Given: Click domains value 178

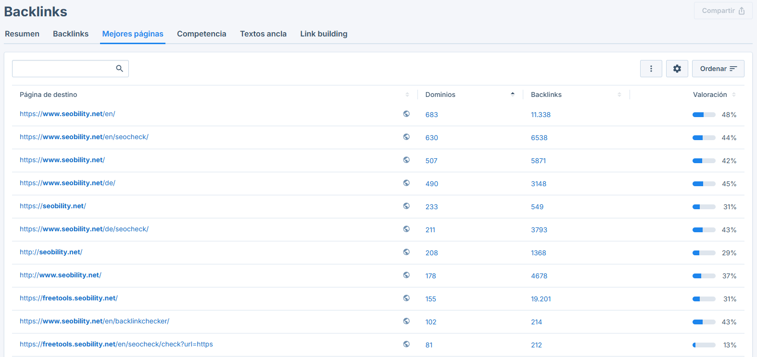Looking at the screenshot, I should 431,276.
